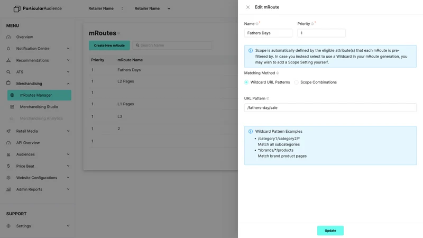This screenshot has width=423, height=238.
Task: Expand the Price Beat chevron
Action: coord(68,166)
